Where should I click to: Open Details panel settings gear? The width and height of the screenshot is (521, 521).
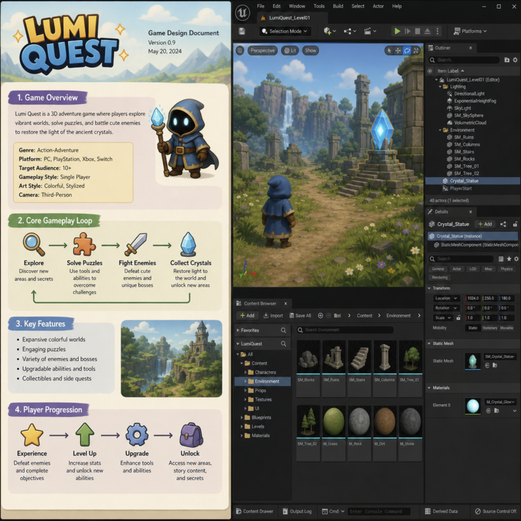517,259
